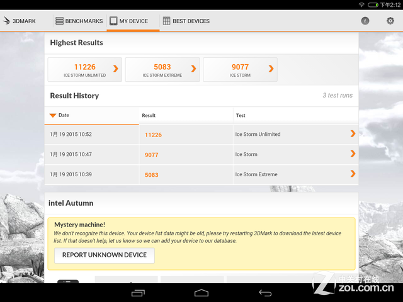The height and width of the screenshot is (302, 403).
Task: Click the My Device tablet icon
Action: point(113,21)
